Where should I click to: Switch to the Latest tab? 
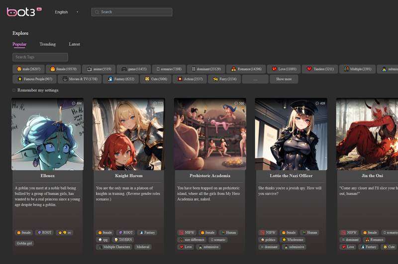(x=74, y=44)
